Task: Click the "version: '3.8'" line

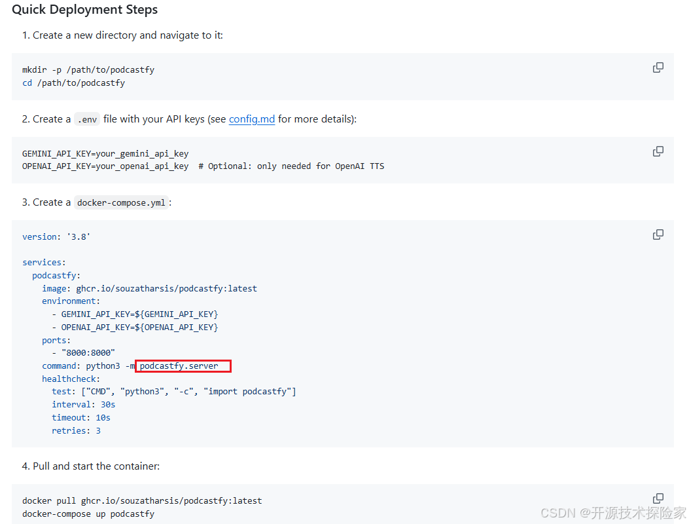Action: click(56, 236)
